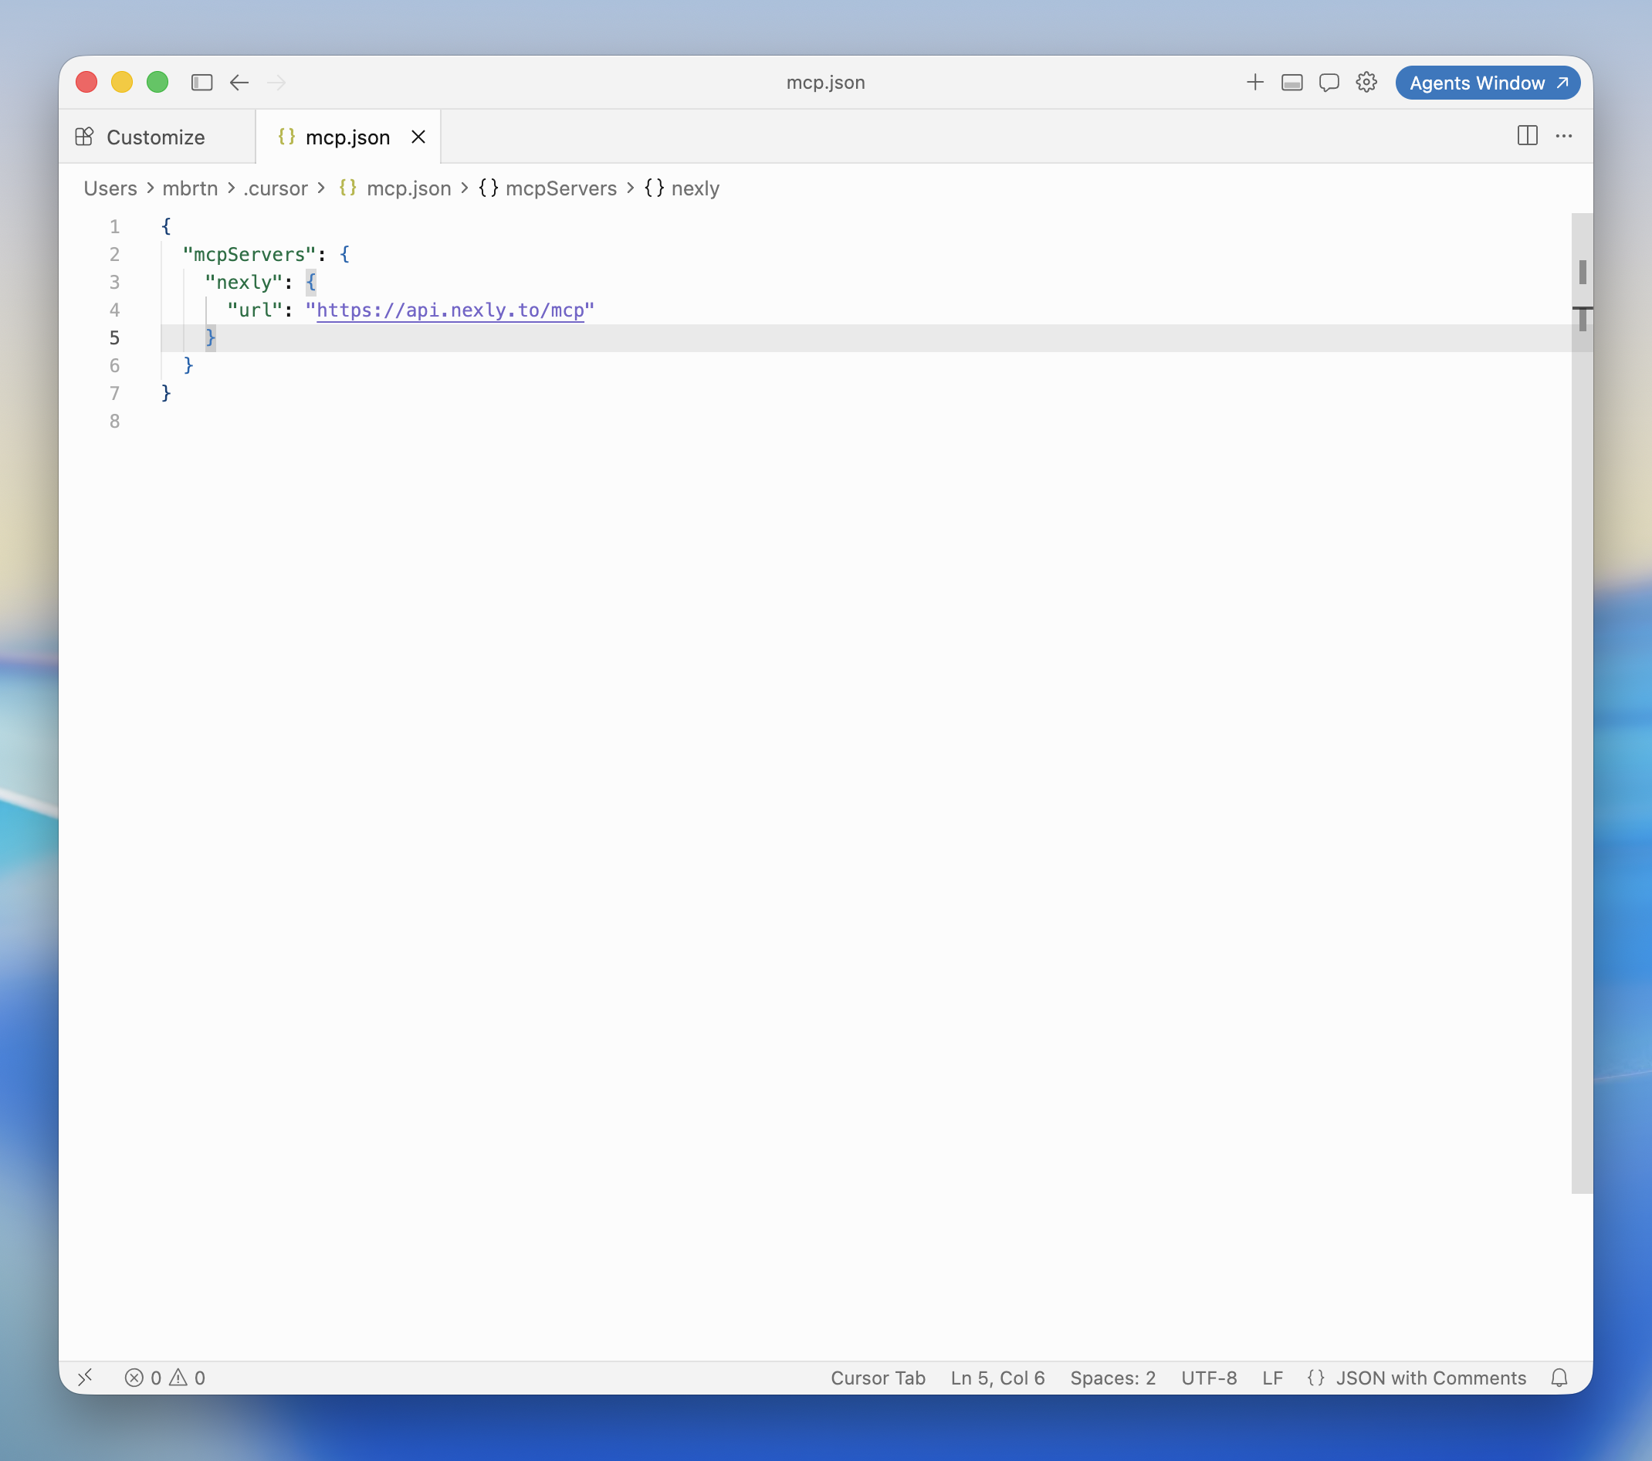This screenshot has height=1461, width=1652.
Task: Change the UTF-8 encoding
Action: pyautogui.click(x=1209, y=1378)
